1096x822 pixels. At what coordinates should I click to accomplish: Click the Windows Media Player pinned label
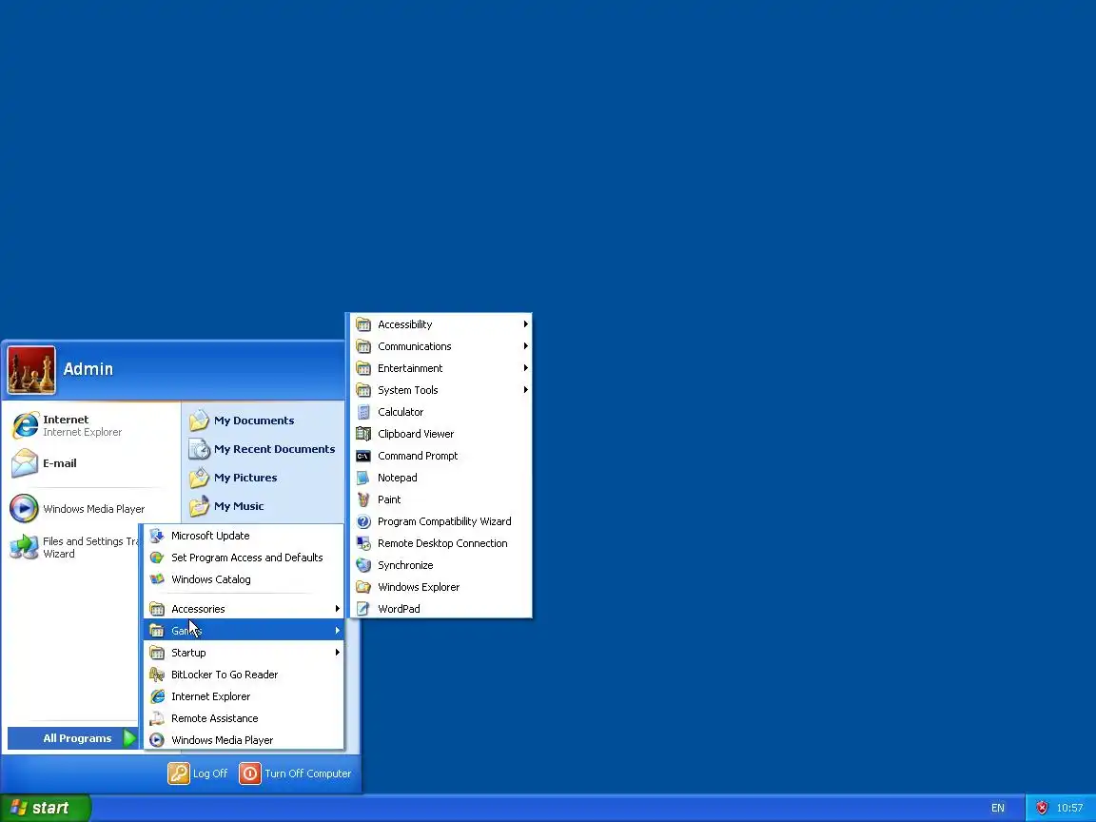click(x=93, y=509)
